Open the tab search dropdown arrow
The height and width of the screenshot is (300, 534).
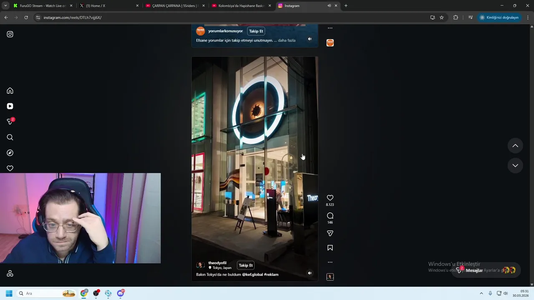5,6
